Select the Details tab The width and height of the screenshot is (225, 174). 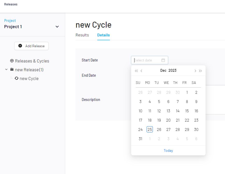(x=103, y=35)
